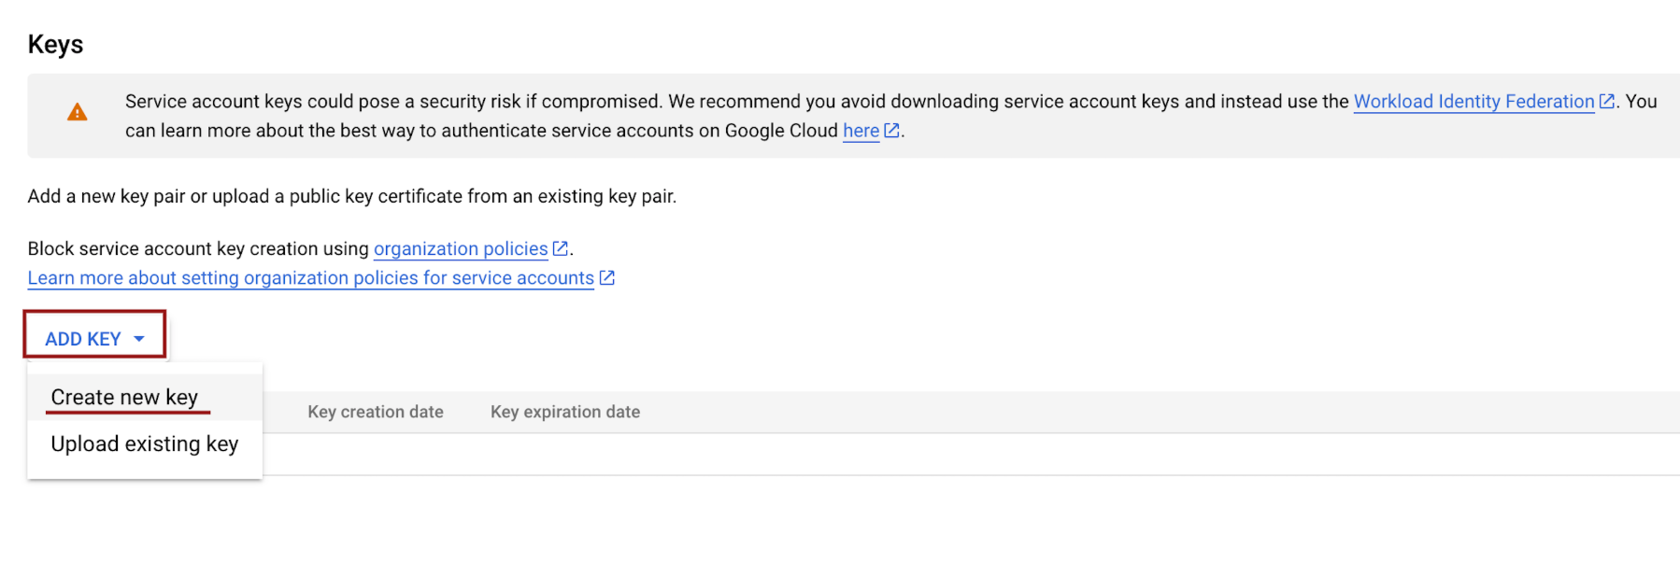Follow the "here" authentication guidance link

click(x=861, y=131)
